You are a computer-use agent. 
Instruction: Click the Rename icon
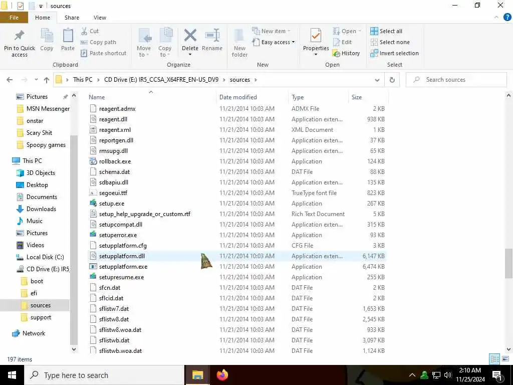212,36
